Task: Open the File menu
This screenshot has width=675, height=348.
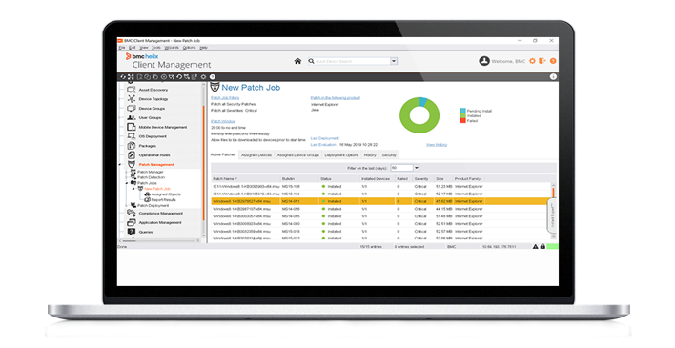Action: coord(122,48)
